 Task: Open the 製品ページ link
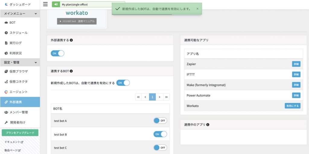[x=12, y=150]
